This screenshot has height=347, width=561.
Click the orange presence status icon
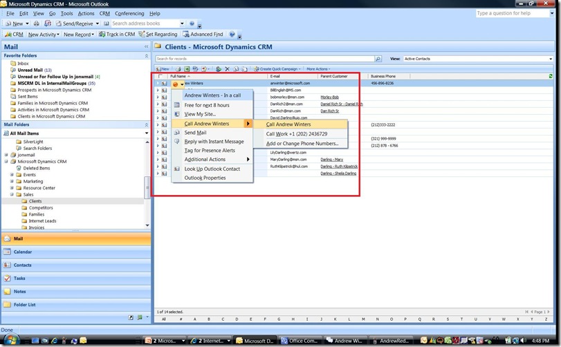(x=175, y=84)
